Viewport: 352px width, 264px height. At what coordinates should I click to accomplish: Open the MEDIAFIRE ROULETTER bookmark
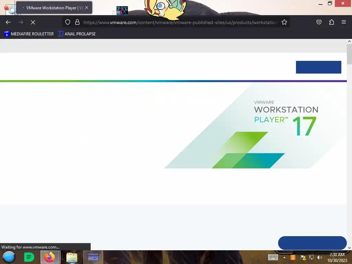pyautogui.click(x=29, y=34)
